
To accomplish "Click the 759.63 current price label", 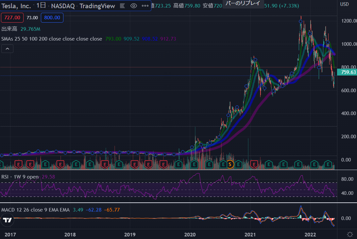I will [347, 72].
